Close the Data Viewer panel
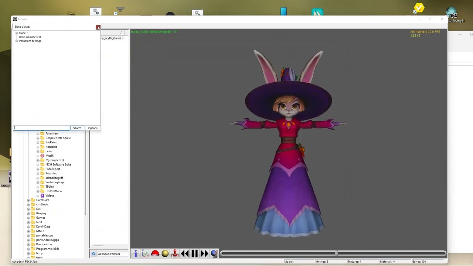Viewport: 473px width, 266px height. click(x=98, y=27)
